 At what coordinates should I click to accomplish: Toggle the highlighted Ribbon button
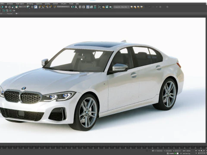click(x=88, y=7)
